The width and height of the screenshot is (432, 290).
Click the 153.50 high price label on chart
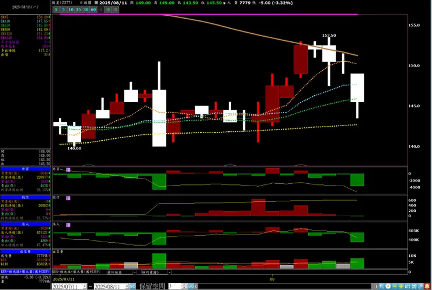tap(329, 35)
